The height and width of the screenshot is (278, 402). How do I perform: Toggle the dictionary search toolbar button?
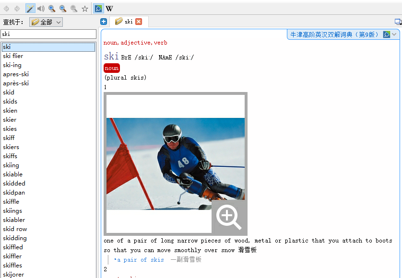[x=98, y=9]
